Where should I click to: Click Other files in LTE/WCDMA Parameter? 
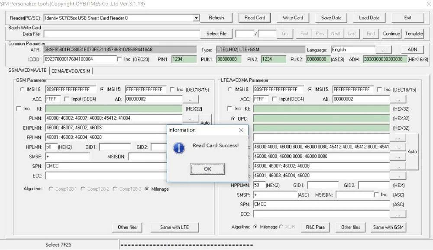[x=350, y=228]
